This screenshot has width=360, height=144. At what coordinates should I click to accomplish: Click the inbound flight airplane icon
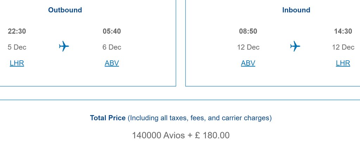point(295,46)
